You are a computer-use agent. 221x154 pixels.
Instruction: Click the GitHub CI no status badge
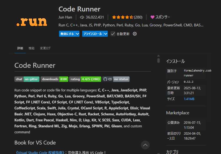tap(116, 79)
